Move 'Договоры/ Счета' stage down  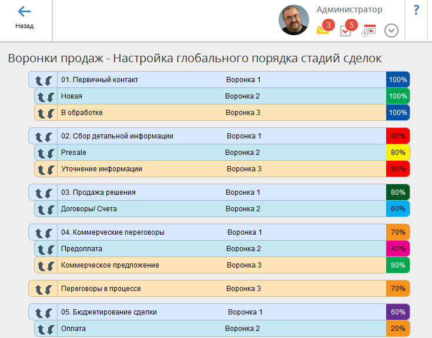click(51, 209)
